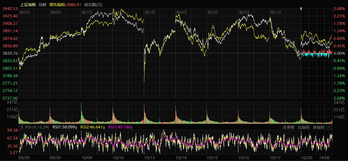Click 加指标 to add an indicator

coord(303,127)
